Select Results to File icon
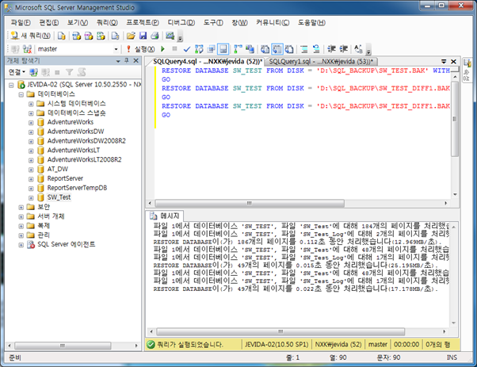The image size is (477, 367). click(289, 49)
